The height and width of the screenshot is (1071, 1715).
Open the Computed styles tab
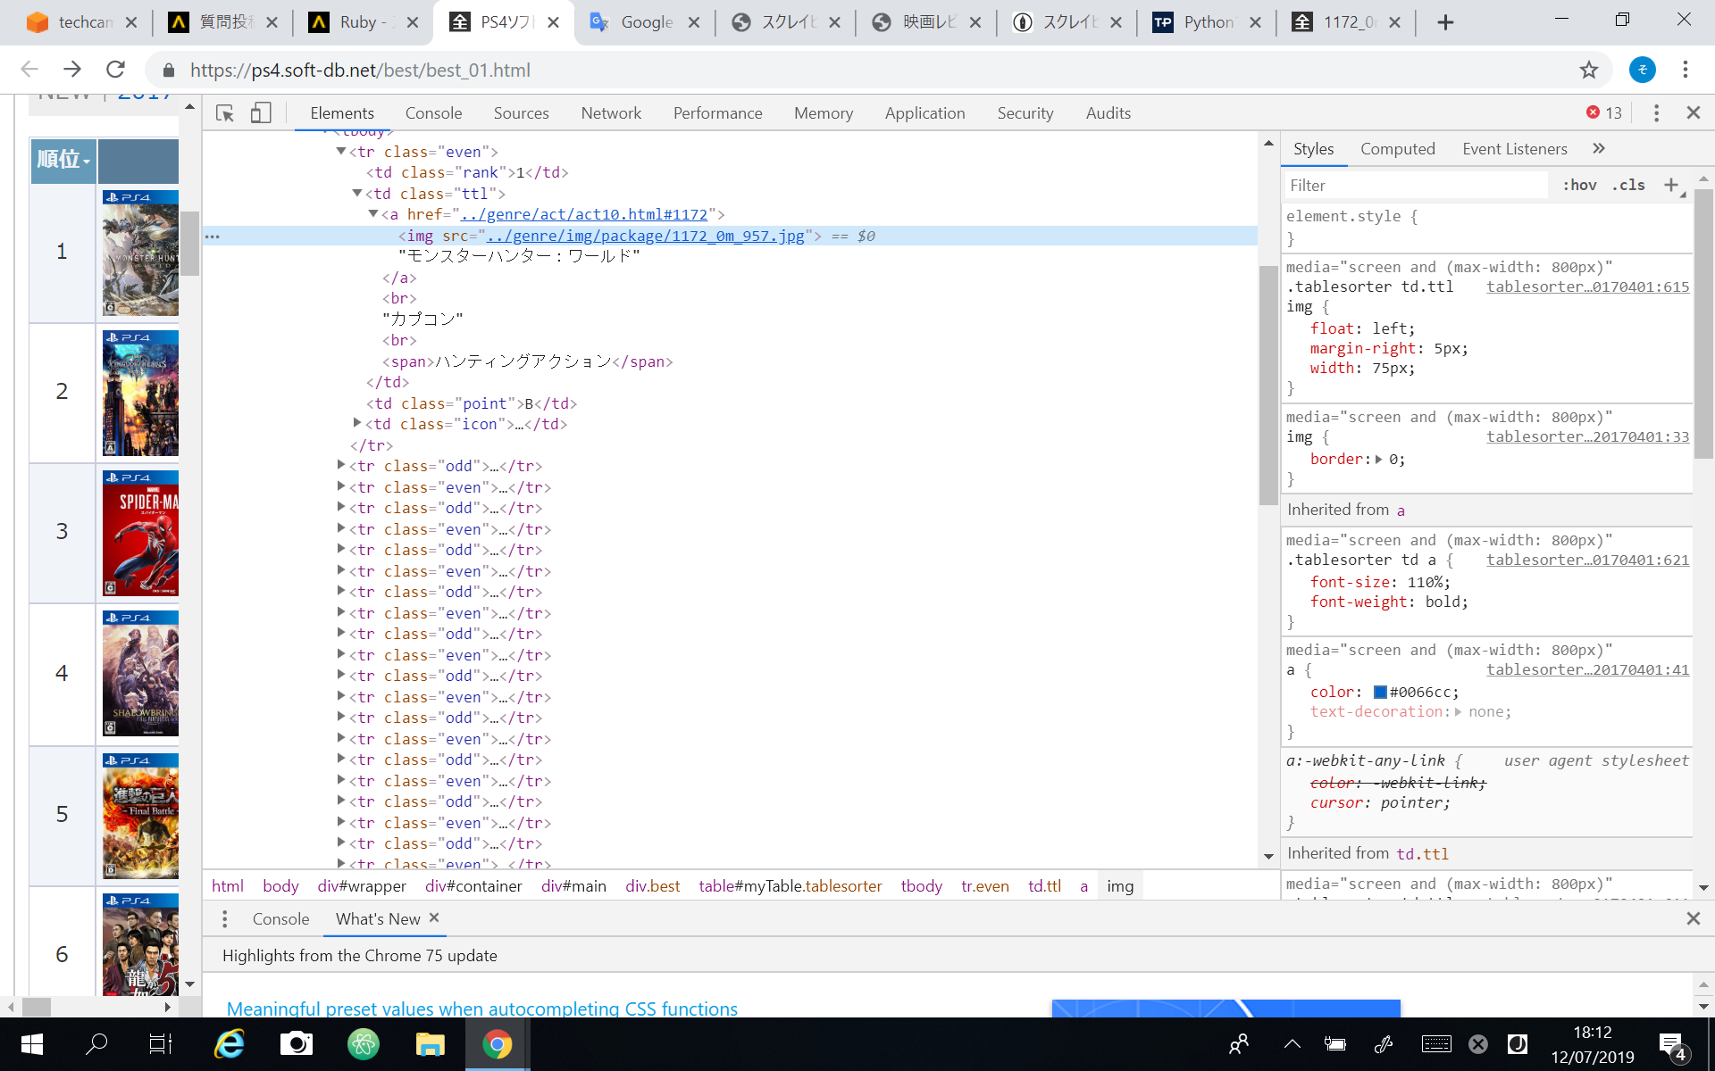[1397, 149]
